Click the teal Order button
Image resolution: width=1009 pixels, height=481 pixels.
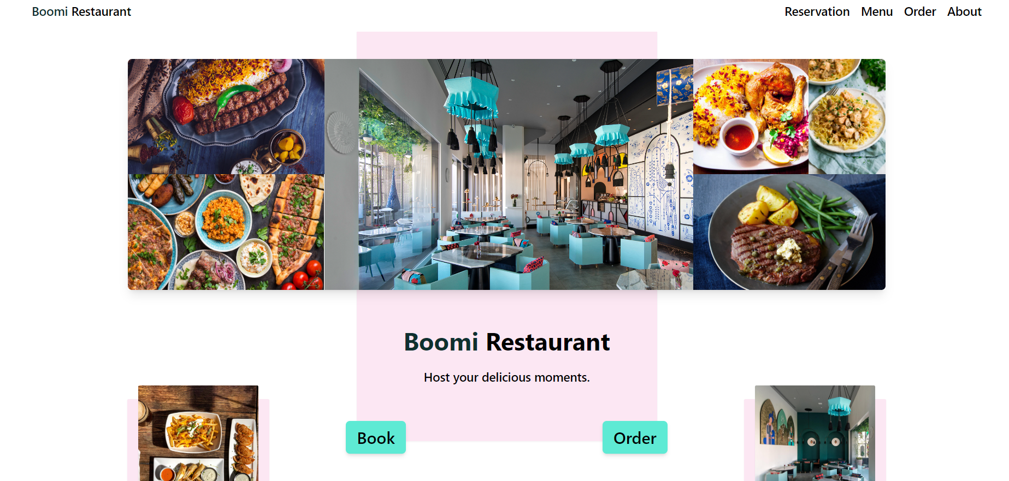[x=635, y=437]
